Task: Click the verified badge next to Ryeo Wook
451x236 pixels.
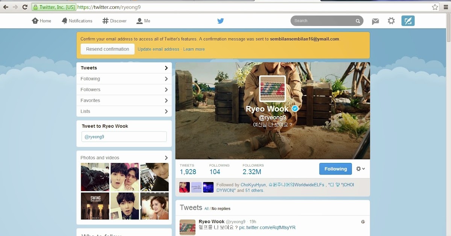Action: [295, 109]
